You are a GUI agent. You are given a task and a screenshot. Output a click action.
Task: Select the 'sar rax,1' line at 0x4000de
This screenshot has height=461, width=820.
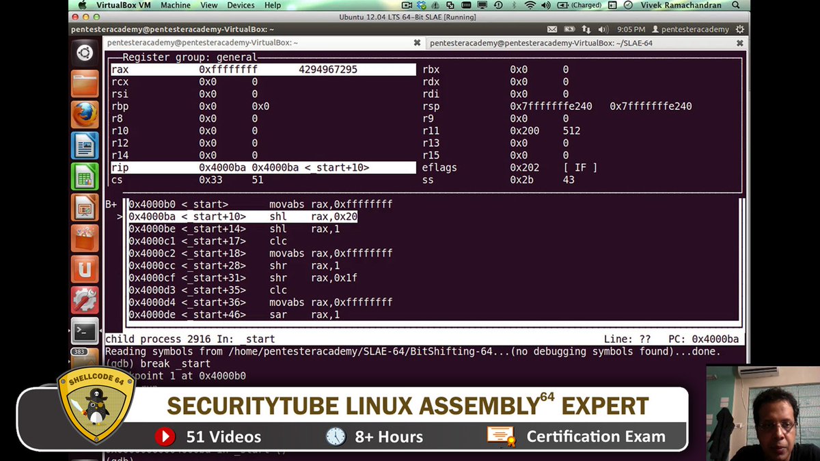tap(234, 316)
